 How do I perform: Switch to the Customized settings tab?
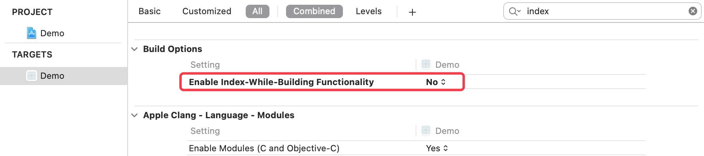pos(207,11)
